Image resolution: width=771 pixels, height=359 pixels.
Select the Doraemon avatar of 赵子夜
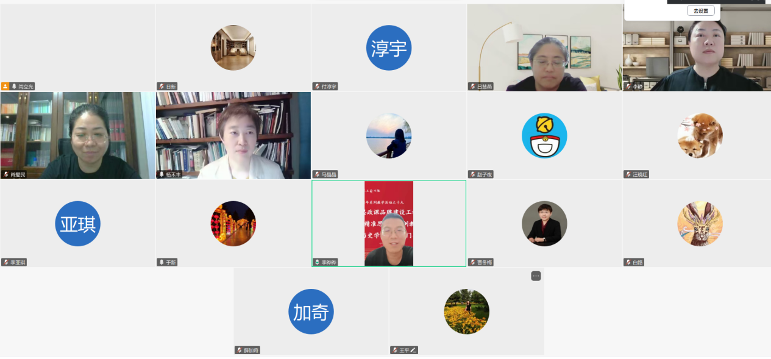click(x=544, y=135)
